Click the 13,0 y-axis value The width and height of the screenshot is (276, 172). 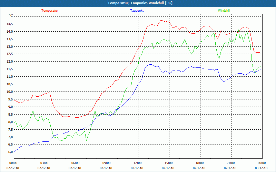tap(10, 47)
